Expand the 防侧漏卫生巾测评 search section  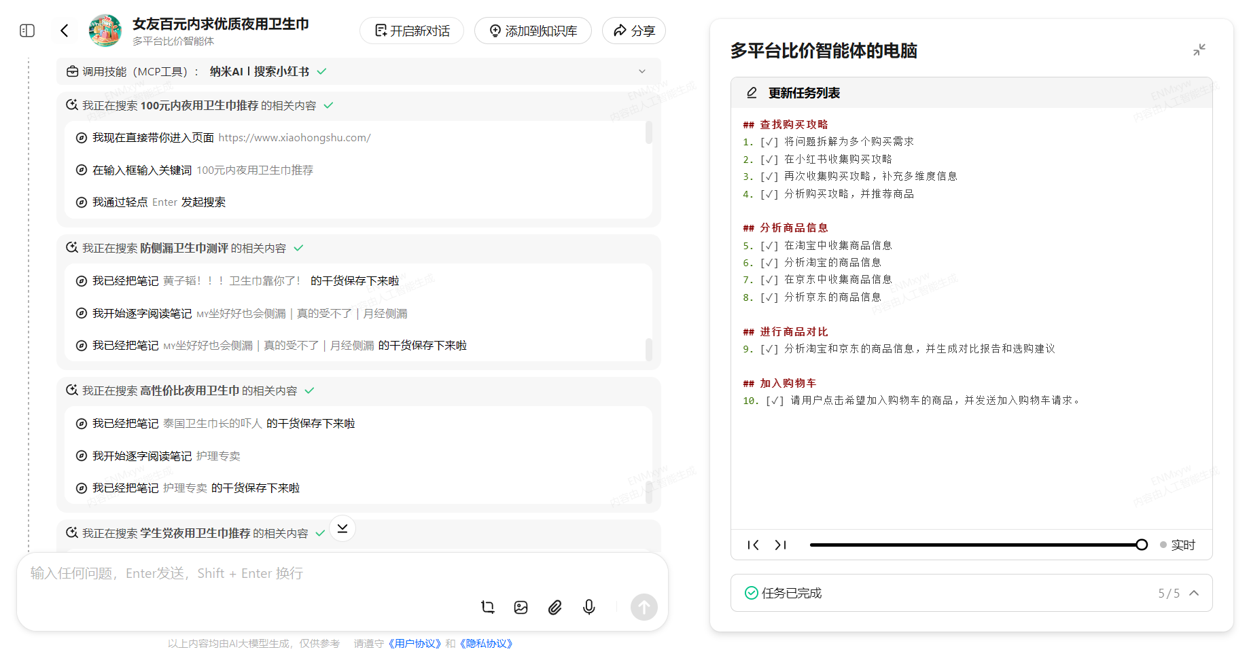(359, 248)
